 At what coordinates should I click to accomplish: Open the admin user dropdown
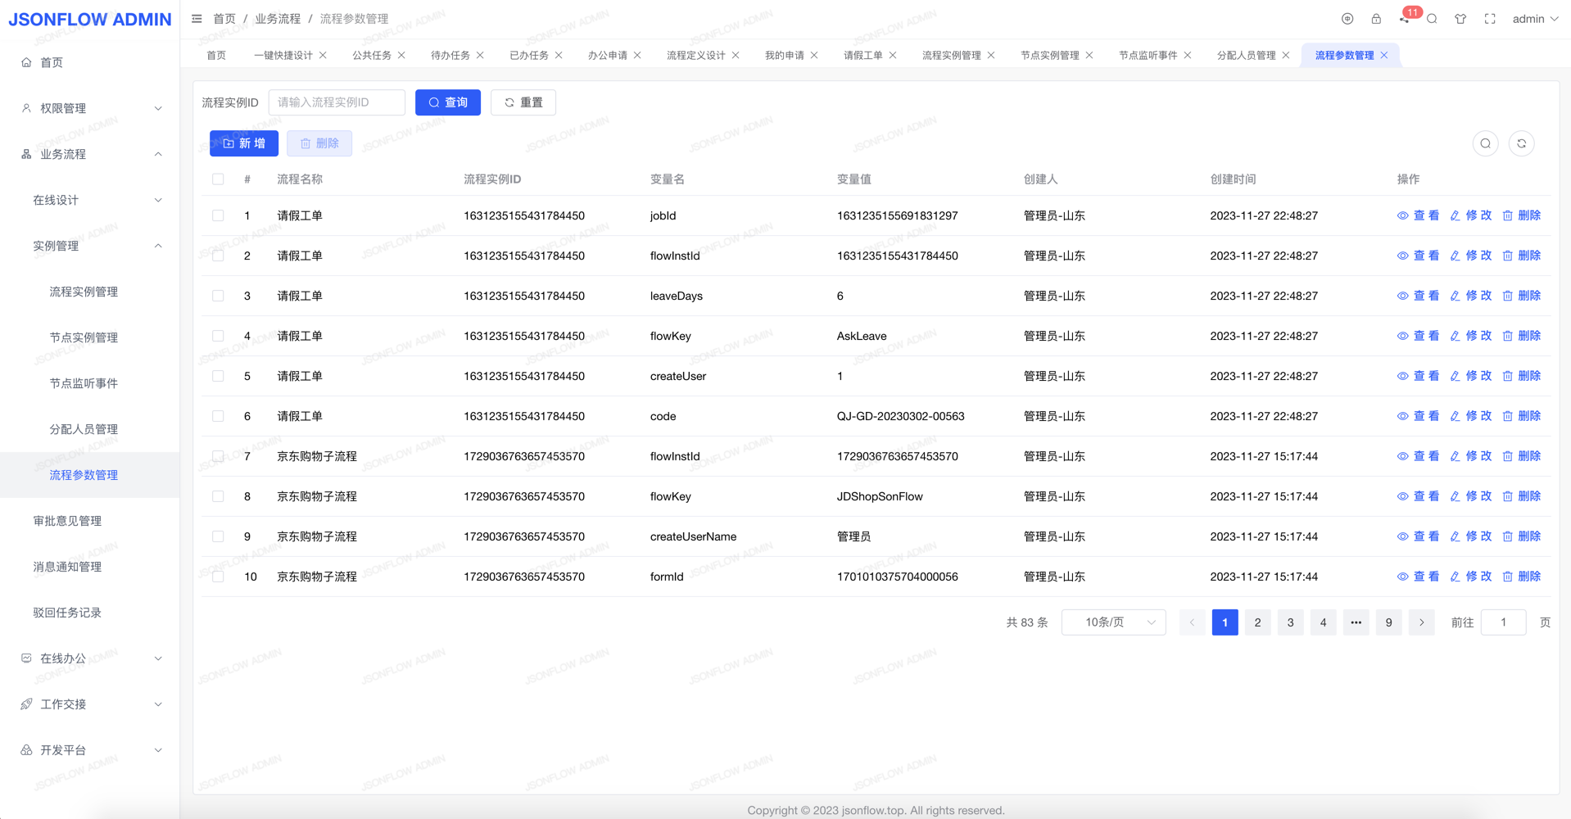[1534, 19]
